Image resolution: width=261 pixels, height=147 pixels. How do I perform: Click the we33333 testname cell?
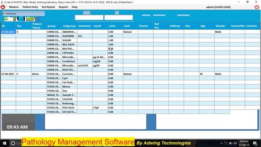[84, 65]
